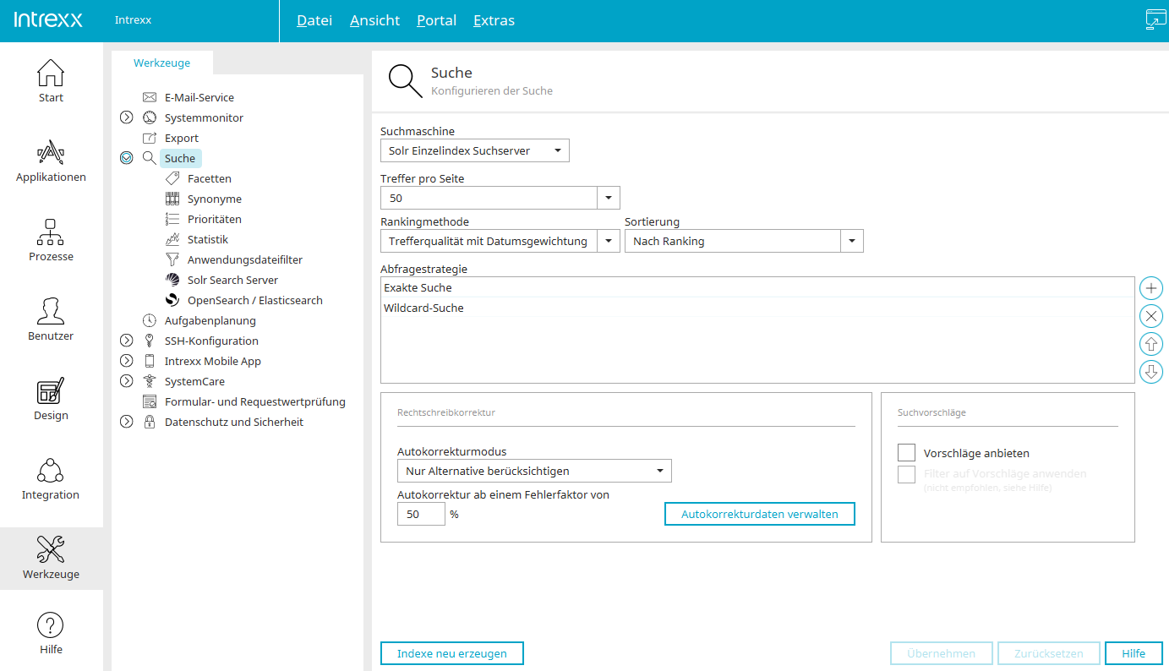The image size is (1169, 671).
Task: Open the Datei menu
Action: click(314, 20)
